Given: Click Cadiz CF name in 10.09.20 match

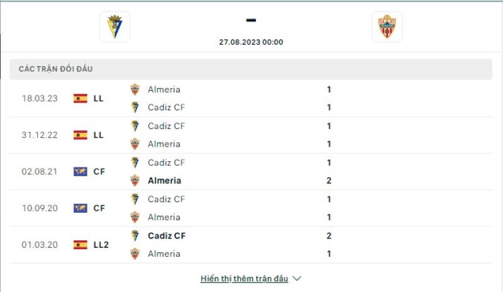Looking at the screenshot, I should [x=166, y=199].
